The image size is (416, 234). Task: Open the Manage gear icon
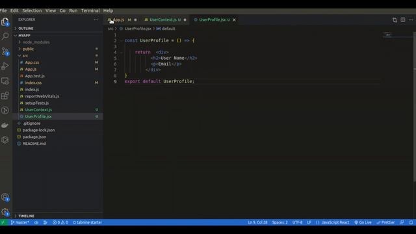click(5, 212)
